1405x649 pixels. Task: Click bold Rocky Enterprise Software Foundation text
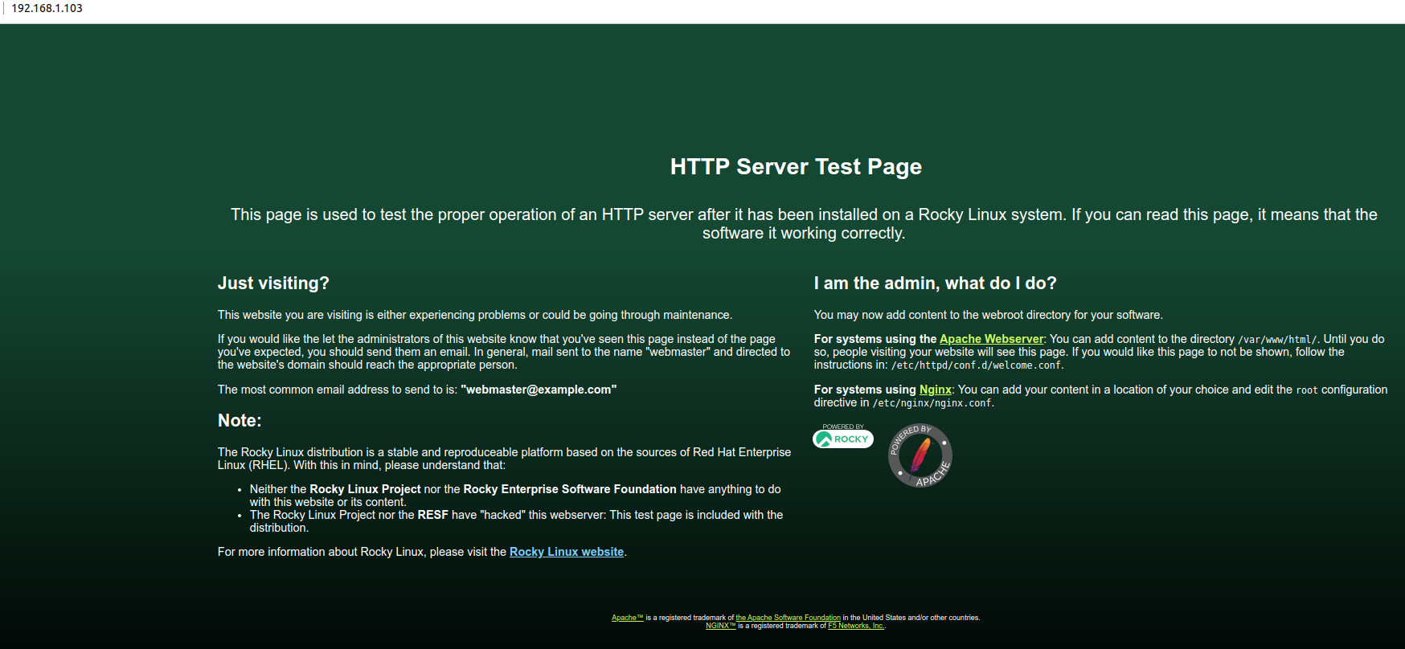click(x=569, y=489)
